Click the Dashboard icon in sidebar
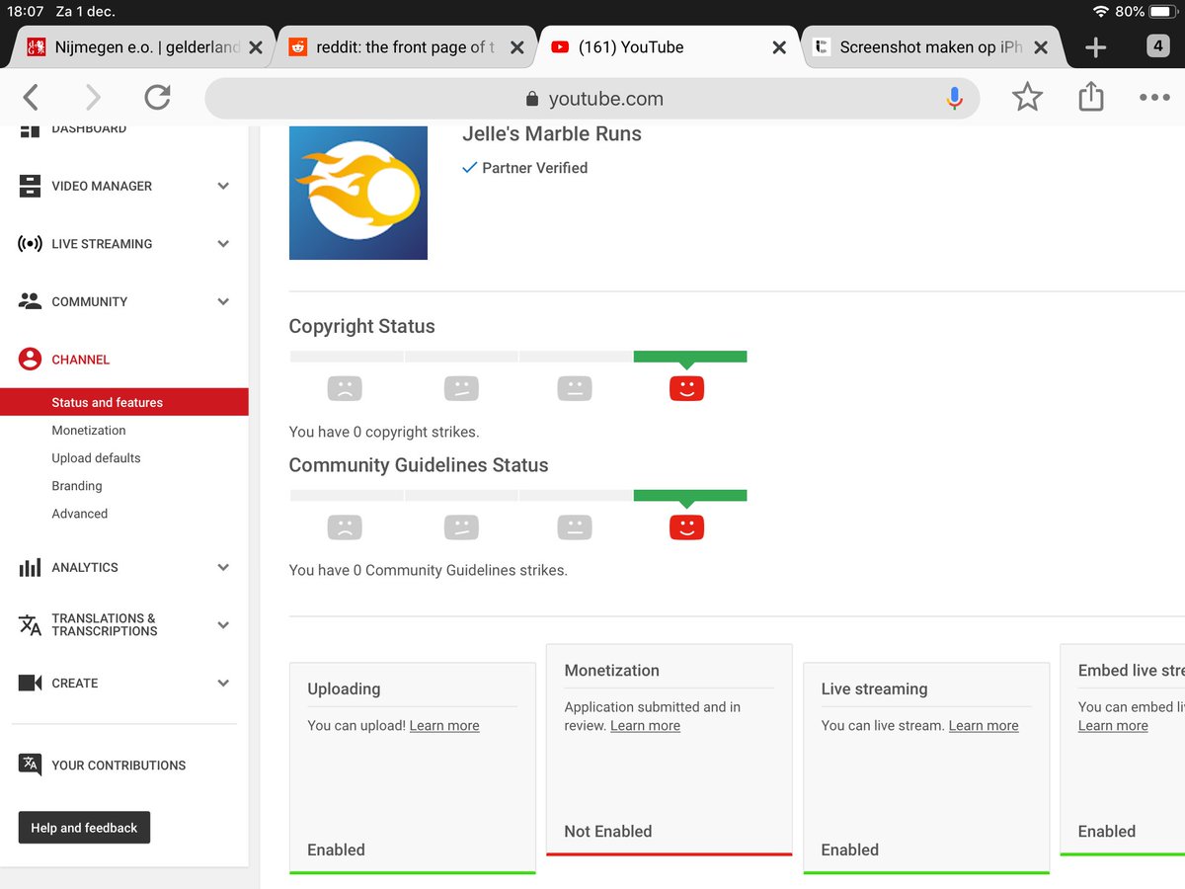Screen dimensions: 1185x889 pos(30,129)
